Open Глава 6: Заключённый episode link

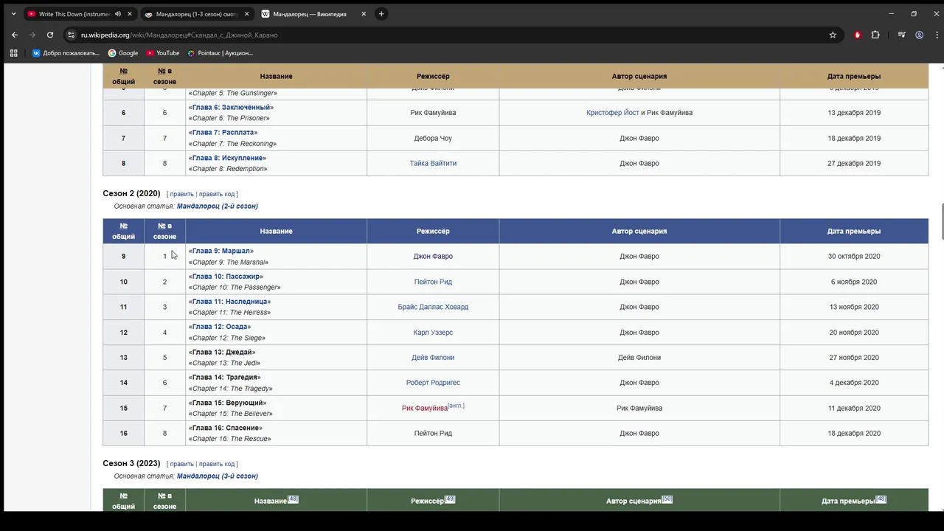click(232, 108)
